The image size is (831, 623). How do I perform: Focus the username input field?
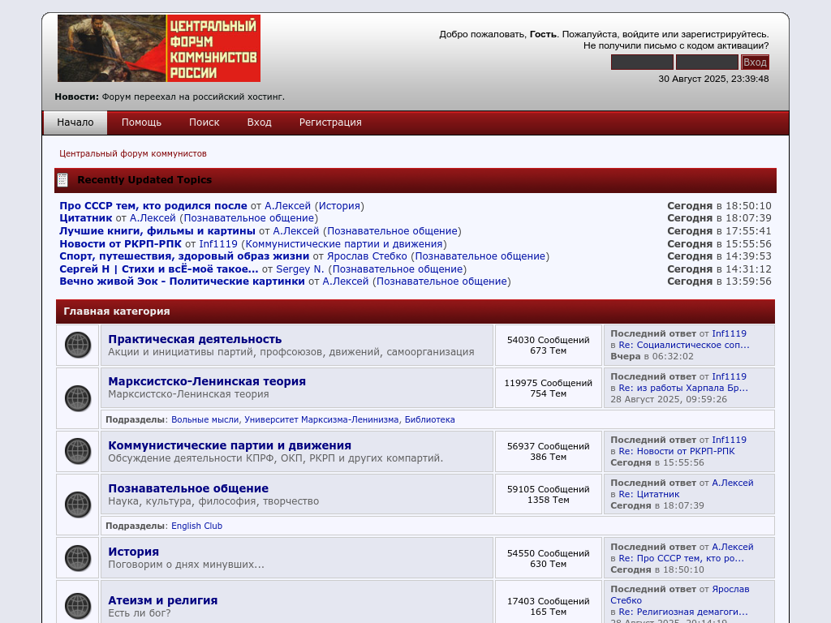pos(642,62)
